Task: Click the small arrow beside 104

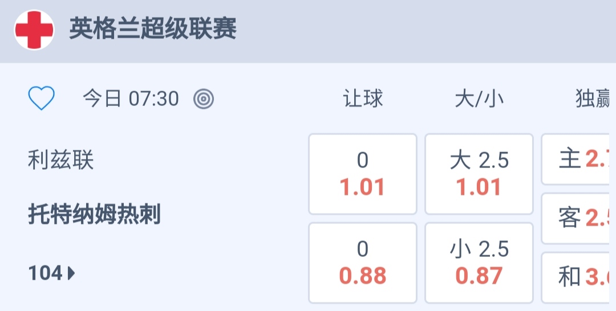Action: 71,274
